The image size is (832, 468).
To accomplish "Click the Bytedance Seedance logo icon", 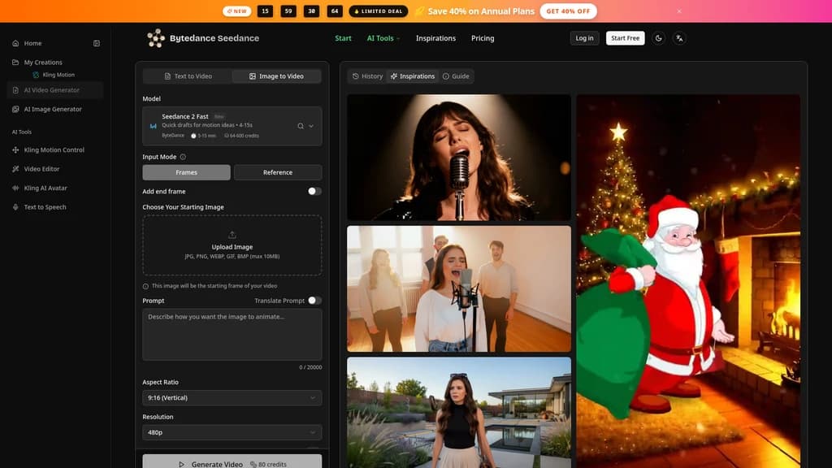I will [156, 38].
